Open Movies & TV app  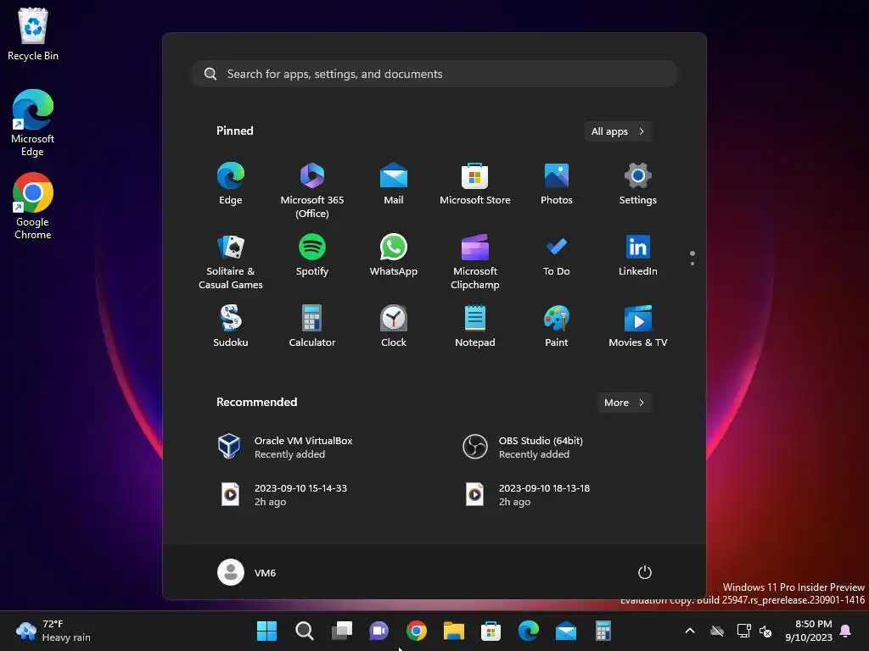tap(638, 326)
